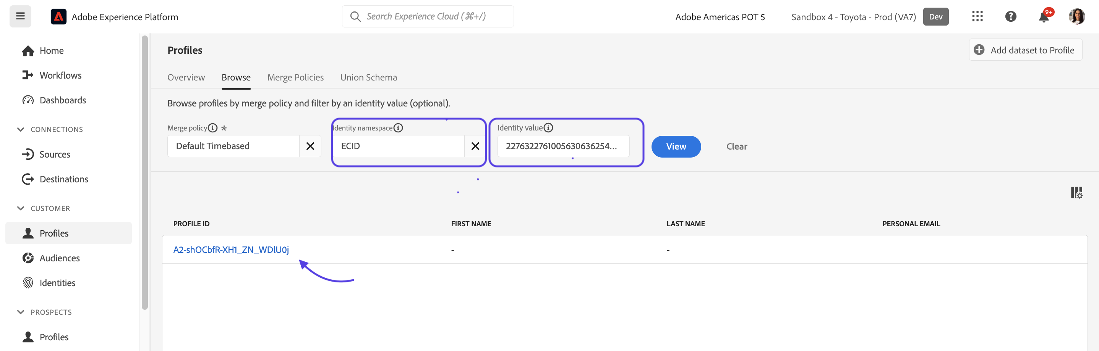Open the app switcher grid icon

[977, 17]
